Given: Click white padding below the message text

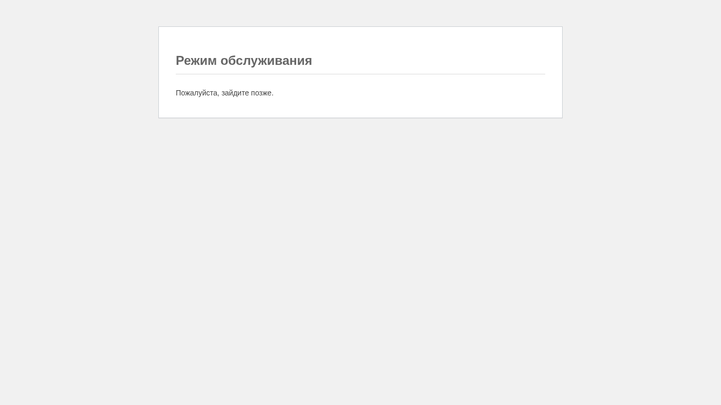Looking at the screenshot, I should pos(360,108).
